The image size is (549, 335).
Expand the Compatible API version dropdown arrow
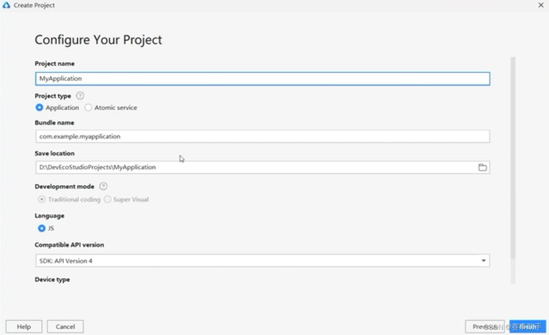click(484, 260)
